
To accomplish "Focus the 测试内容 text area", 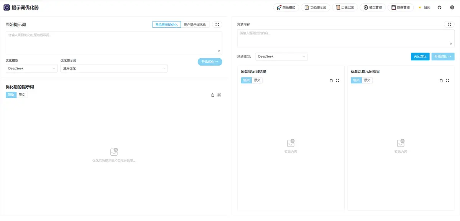I will (346, 38).
